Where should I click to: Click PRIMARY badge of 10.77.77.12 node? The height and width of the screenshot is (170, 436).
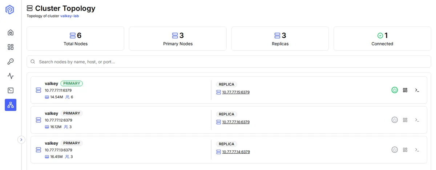tap(72, 113)
